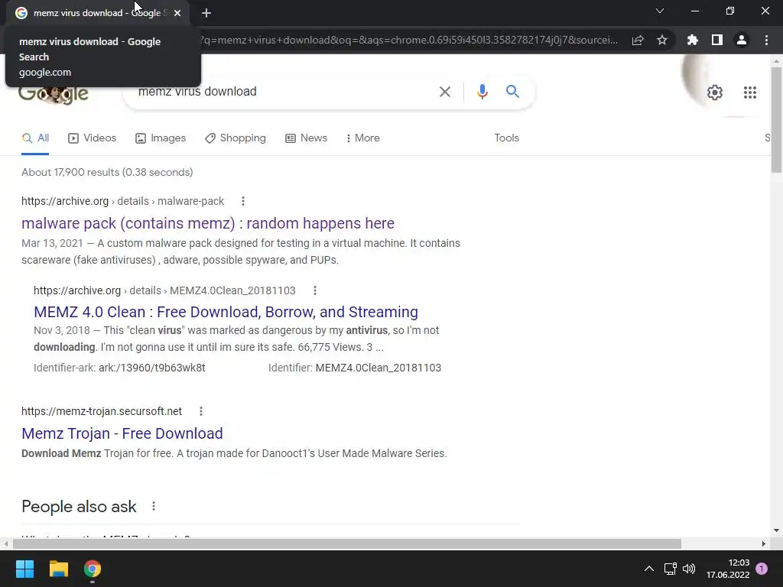Click the memz-trojan.securisoft.net URL text
The image size is (783, 587).
pos(102,411)
